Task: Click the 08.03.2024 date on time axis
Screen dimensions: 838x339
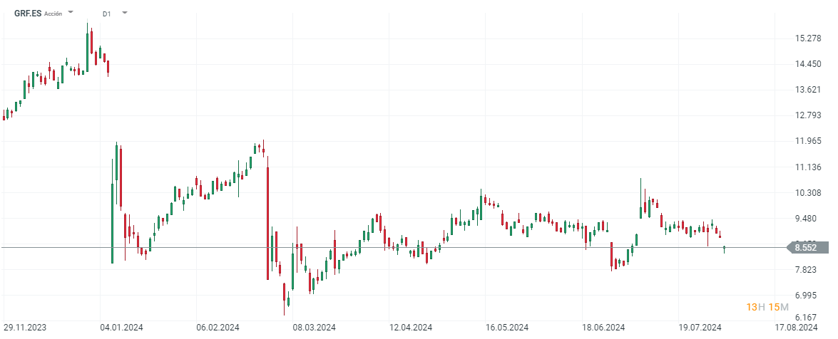Action: pyautogui.click(x=315, y=328)
